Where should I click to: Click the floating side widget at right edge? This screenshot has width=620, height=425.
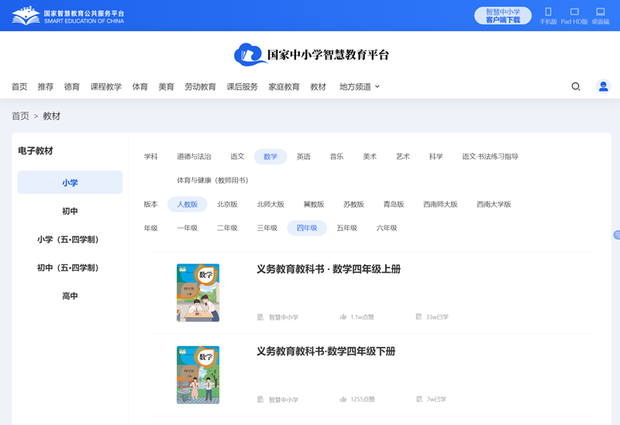click(617, 235)
